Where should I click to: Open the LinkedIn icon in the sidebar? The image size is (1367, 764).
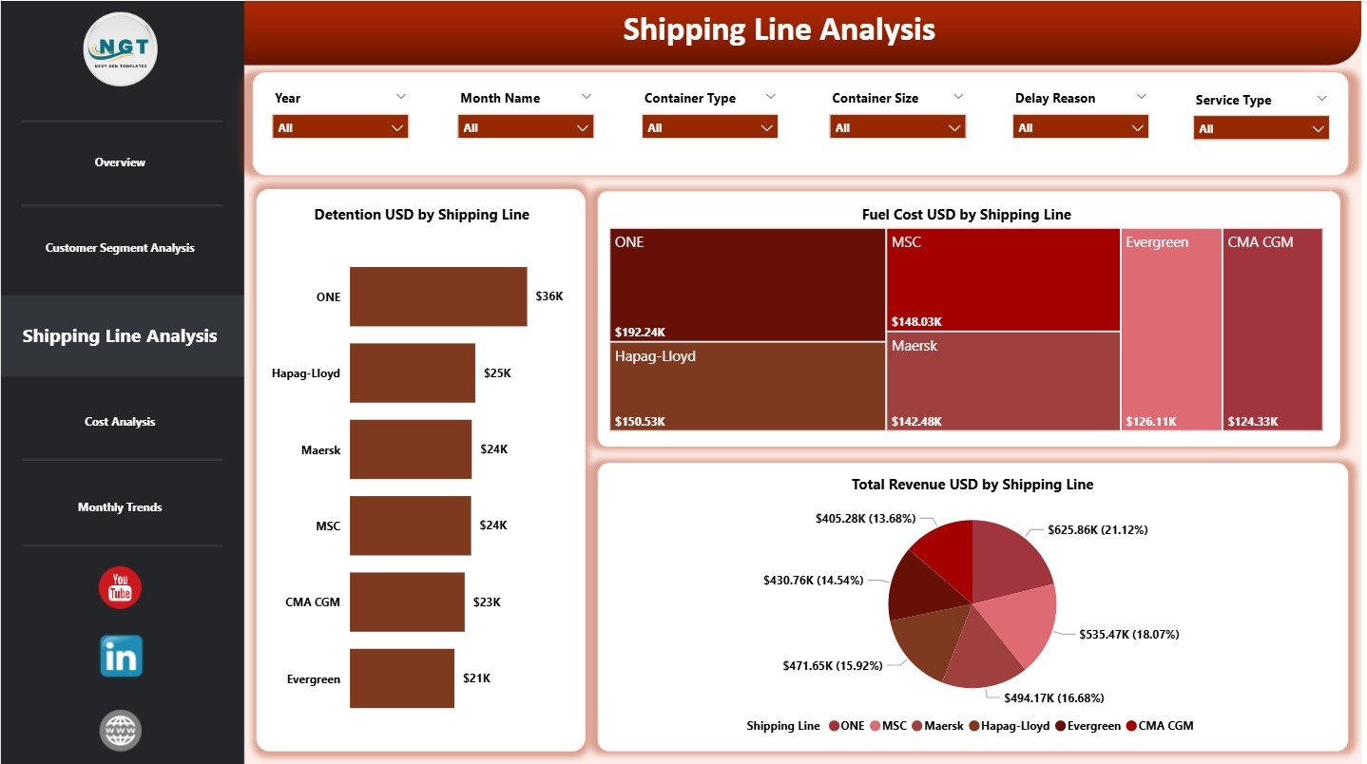click(x=120, y=656)
